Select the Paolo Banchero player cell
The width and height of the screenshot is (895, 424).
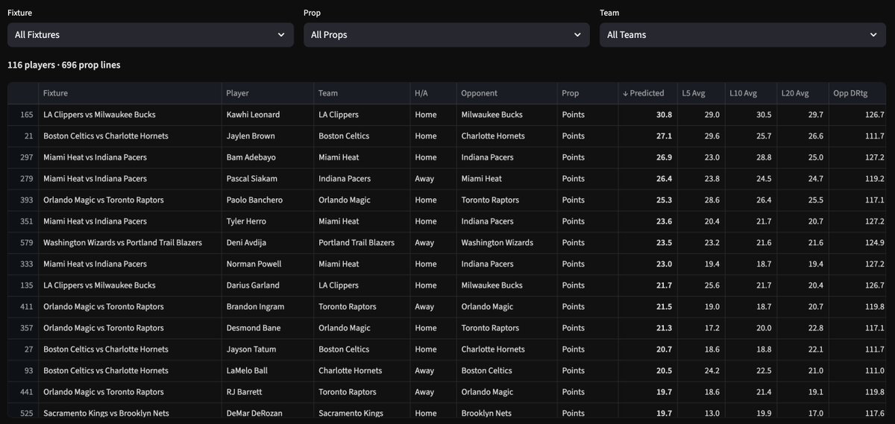(267, 200)
